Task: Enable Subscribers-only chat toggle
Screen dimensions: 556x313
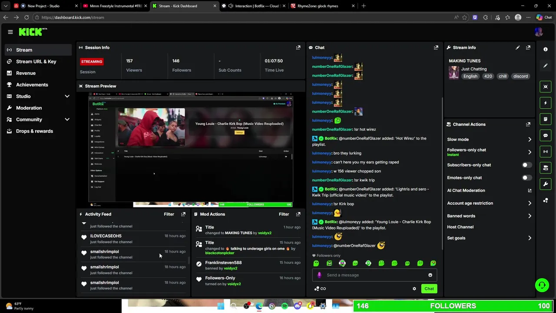Action: pos(526,165)
